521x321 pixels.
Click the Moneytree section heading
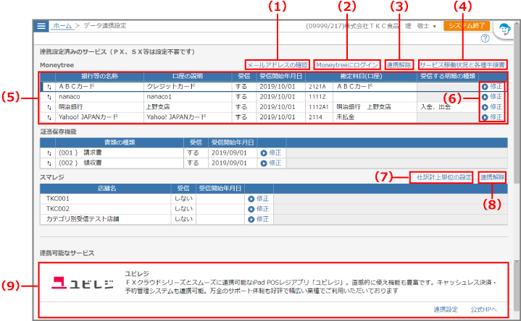click(57, 65)
